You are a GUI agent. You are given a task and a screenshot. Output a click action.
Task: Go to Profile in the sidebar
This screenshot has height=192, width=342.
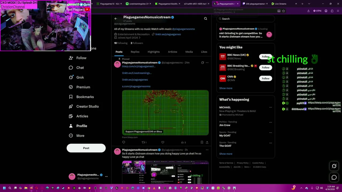(x=78, y=126)
